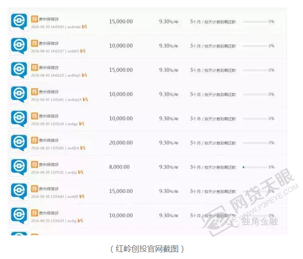Click the 6% progress bar in the 8,000.00 row
This screenshot has width=303, height=259.
(x=255, y=167)
